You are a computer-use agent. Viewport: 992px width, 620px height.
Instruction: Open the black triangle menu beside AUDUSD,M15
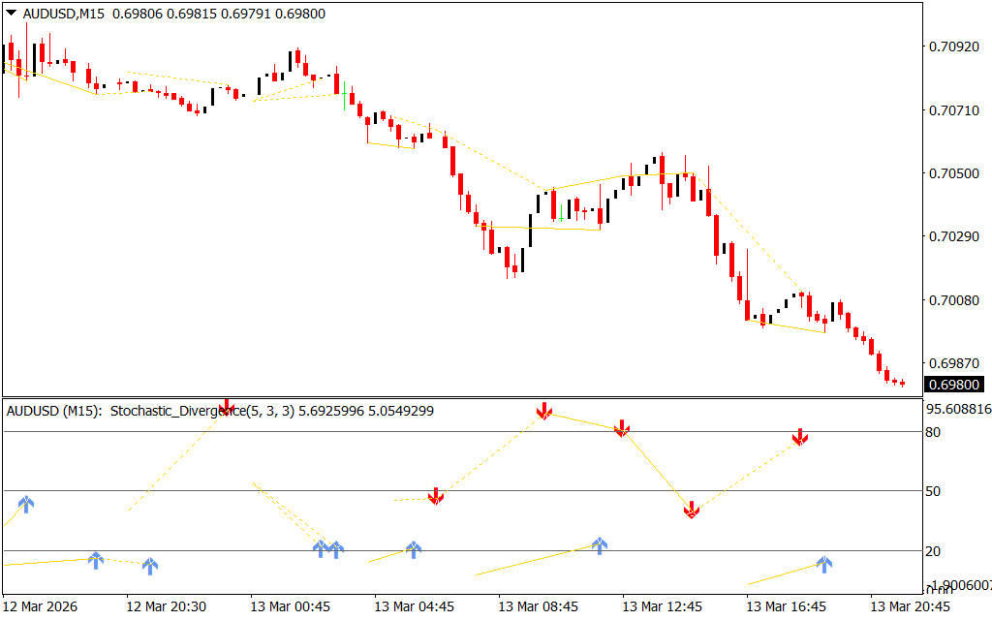coord(12,14)
